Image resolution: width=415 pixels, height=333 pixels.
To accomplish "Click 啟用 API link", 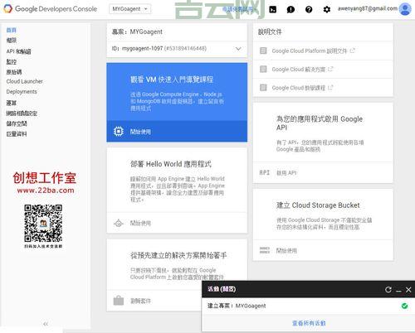I will [286, 173].
